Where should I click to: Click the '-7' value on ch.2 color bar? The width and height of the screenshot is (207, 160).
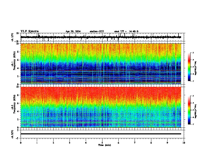[193, 124]
